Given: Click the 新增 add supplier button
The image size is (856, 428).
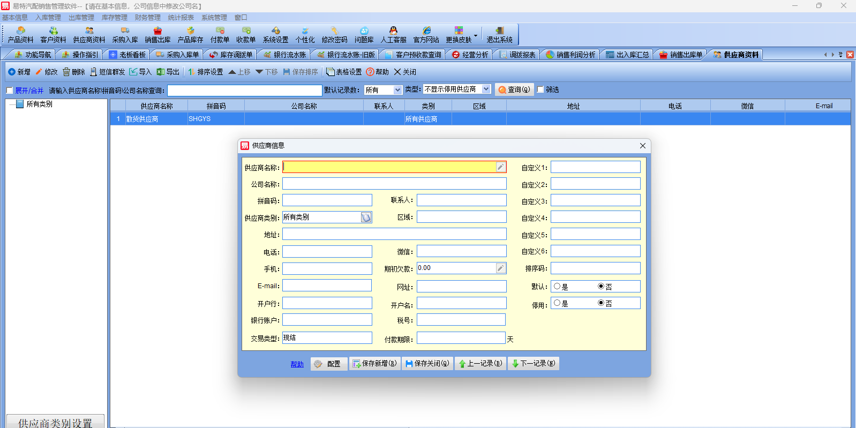Looking at the screenshot, I should click(x=19, y=72).
